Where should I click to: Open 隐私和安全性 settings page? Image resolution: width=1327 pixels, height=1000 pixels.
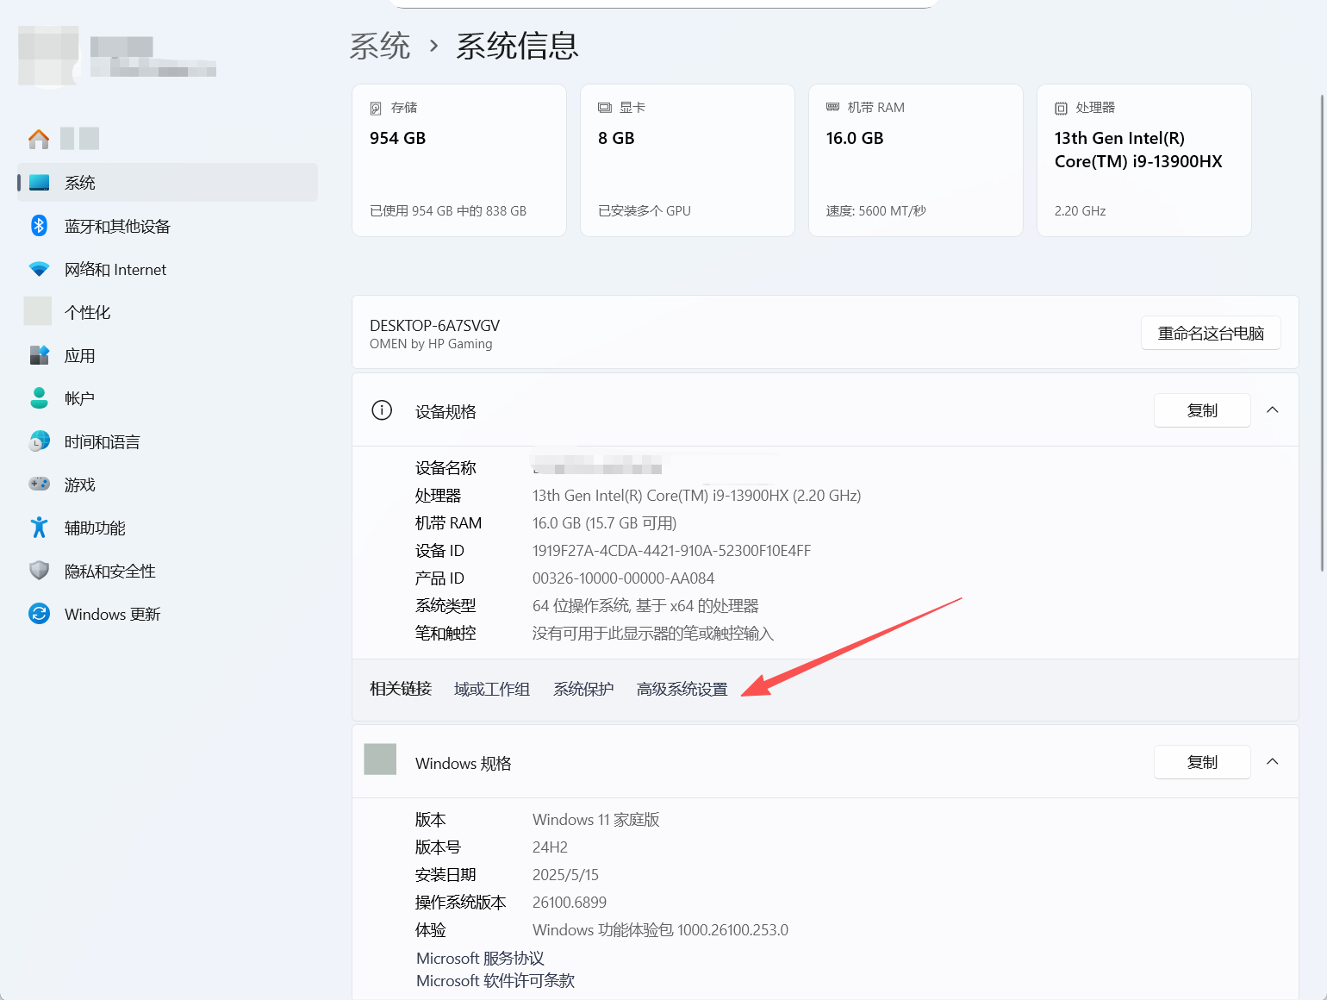[x=167, y=571]
